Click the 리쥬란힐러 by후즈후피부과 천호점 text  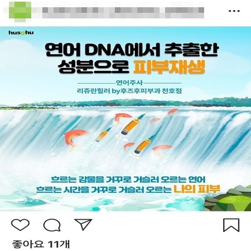point(129,91)
